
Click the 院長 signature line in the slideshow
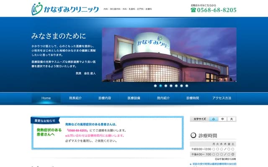point(85,73)
